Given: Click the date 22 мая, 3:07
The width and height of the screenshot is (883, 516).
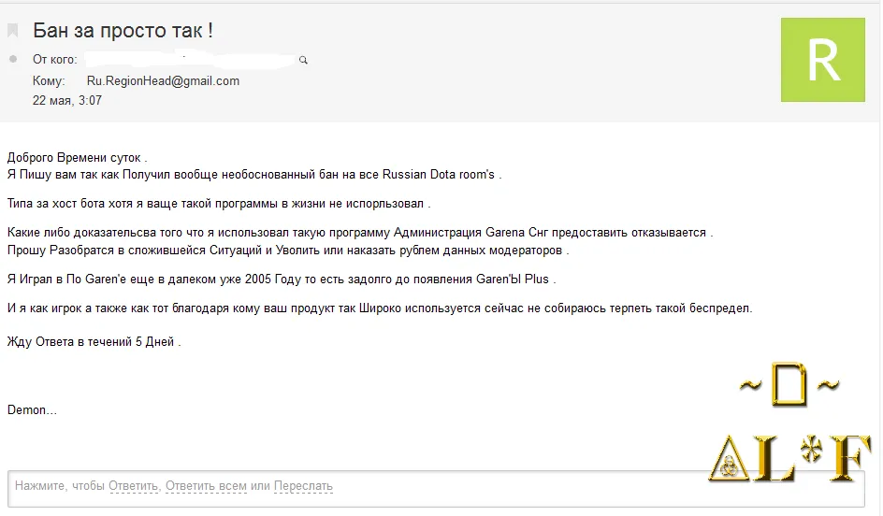Looking at the screenshot, I should [67, 101].
